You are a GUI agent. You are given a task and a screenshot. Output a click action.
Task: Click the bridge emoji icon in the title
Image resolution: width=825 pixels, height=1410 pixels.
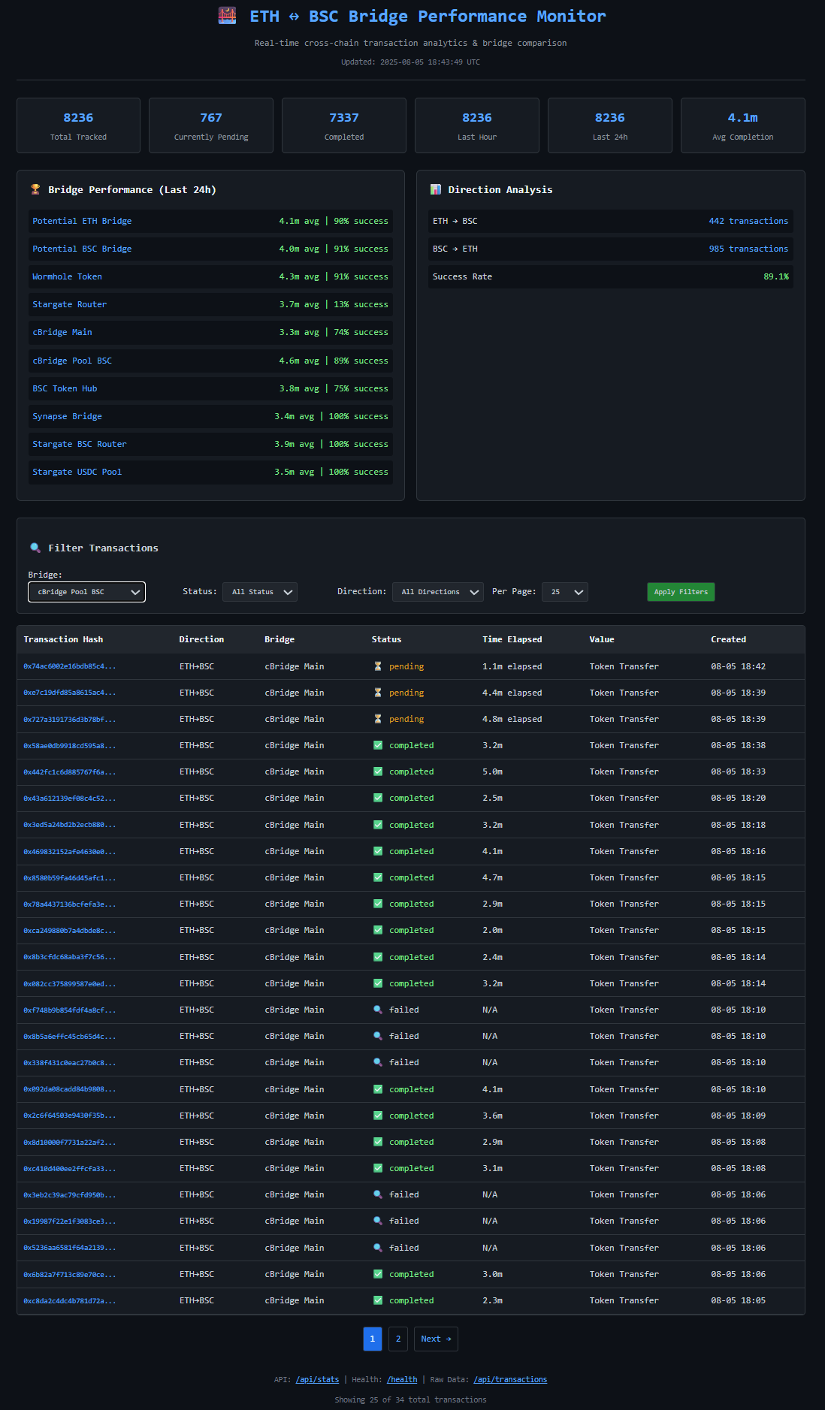[227, 16]
